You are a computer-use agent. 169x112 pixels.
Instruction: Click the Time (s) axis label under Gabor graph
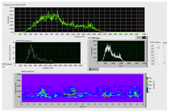[x=82, y=106]
